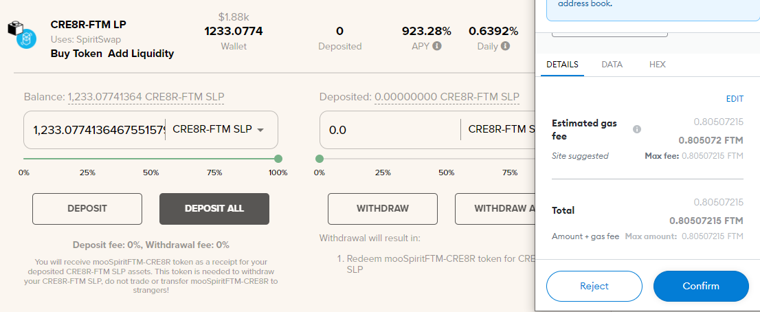Click the Uses: SpiritSwap text

click(x=86, y=39)
